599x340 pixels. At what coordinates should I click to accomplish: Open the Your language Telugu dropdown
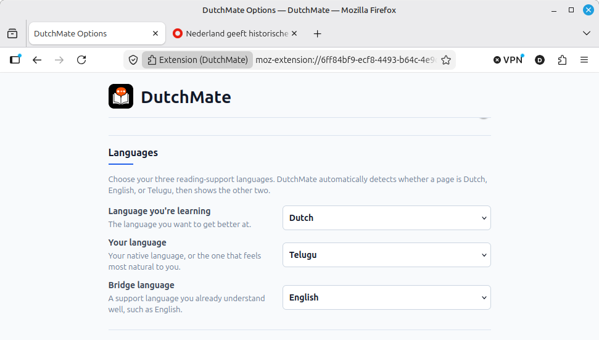[387, 255]
